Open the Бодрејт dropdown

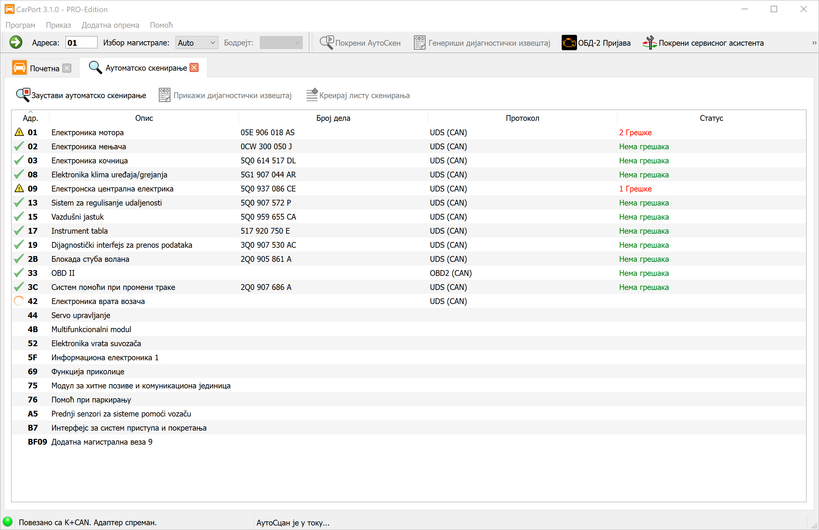281,43
